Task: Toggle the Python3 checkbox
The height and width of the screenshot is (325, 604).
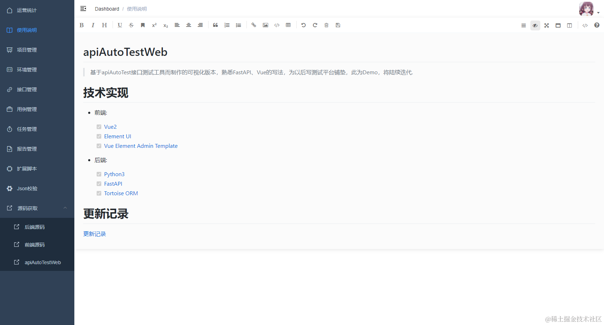Action: (x=99, y=174)
